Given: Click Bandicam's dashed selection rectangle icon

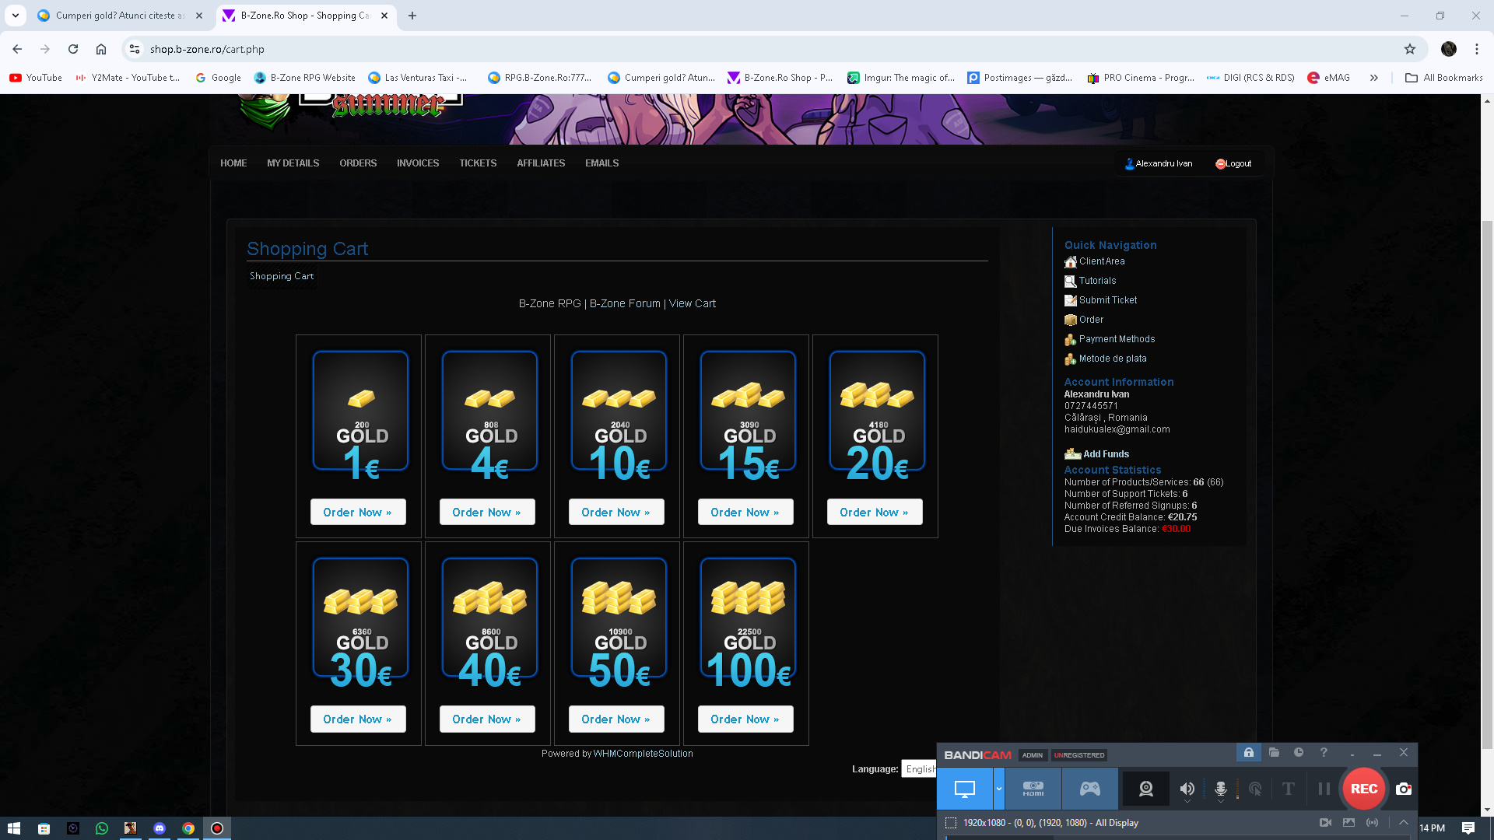Looking at the screenshot, I should (951, 823).
